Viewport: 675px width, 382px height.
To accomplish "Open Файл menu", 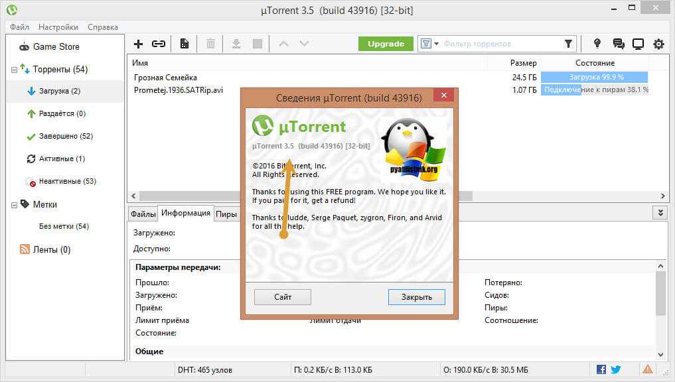I will (19, 27).
